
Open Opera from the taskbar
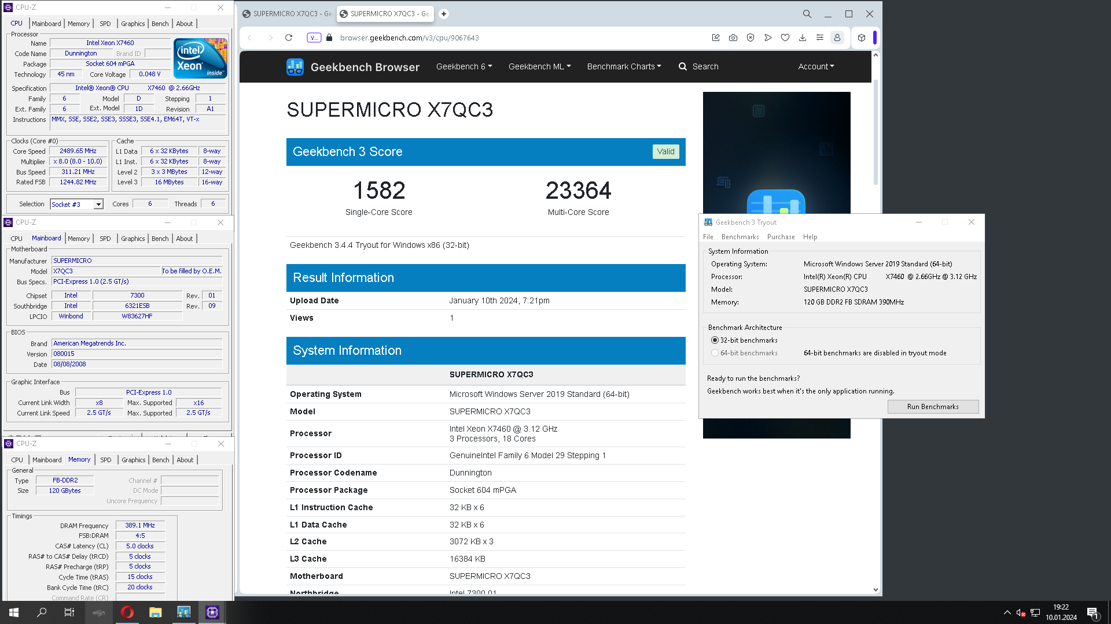click(127, 612)
